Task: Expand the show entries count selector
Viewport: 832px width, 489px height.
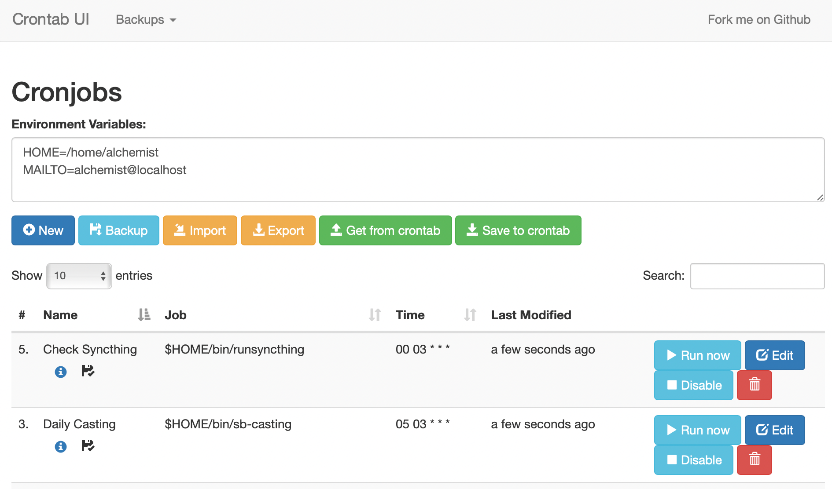Action: 79,276
